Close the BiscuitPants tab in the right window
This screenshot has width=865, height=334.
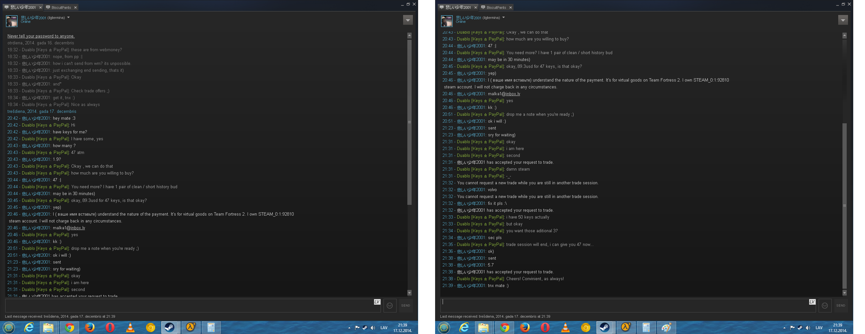[x=510, y=8]
